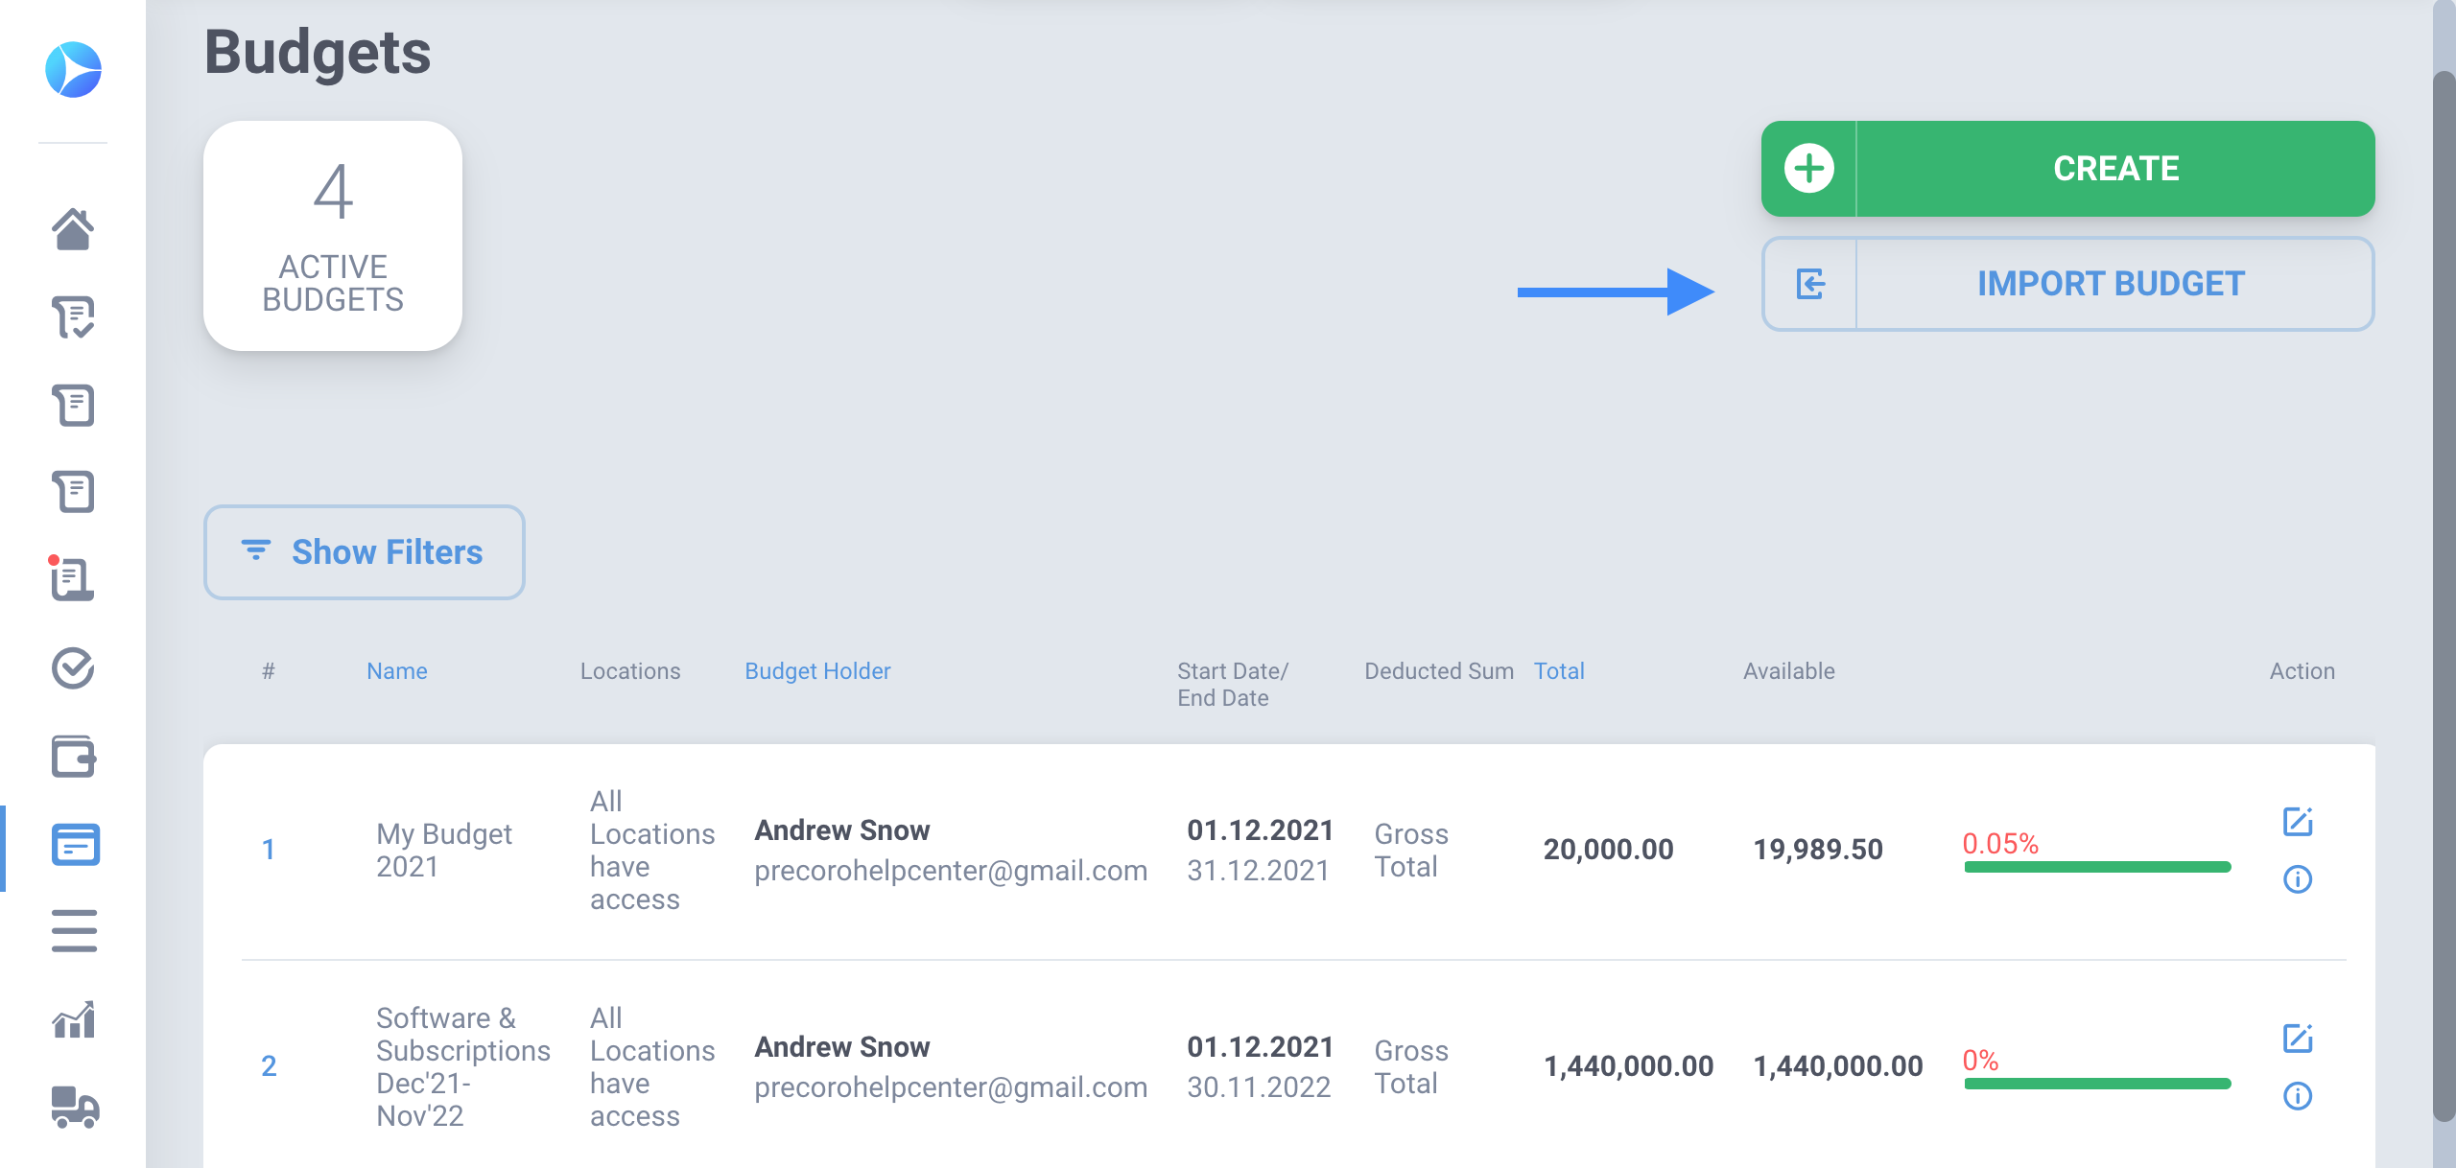Click the 19,989.50 available value
Image resolution: width=2456 pixels, height=1168 pixels.
(1818, 850)
